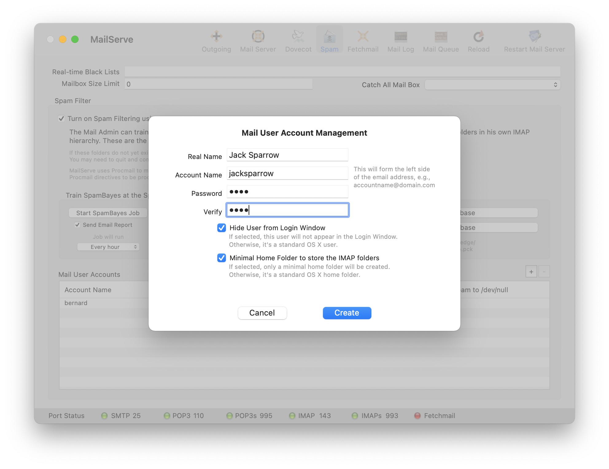Uncheck Minimal Home Folder checkbox
This screenshot has width=609, height=469.
pos(222,258)
